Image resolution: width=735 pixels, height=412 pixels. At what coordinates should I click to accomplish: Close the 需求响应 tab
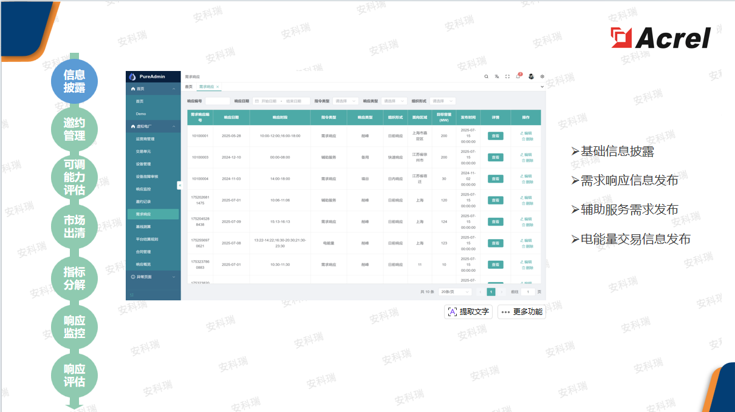pyautogui.click(x=217, y=87)
